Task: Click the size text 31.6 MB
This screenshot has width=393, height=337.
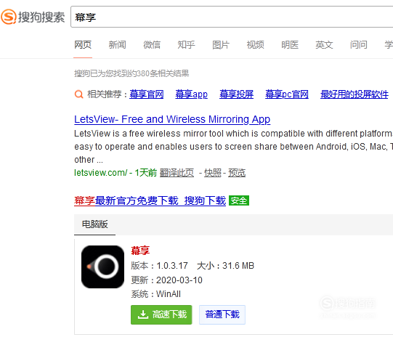Action: 238,266
